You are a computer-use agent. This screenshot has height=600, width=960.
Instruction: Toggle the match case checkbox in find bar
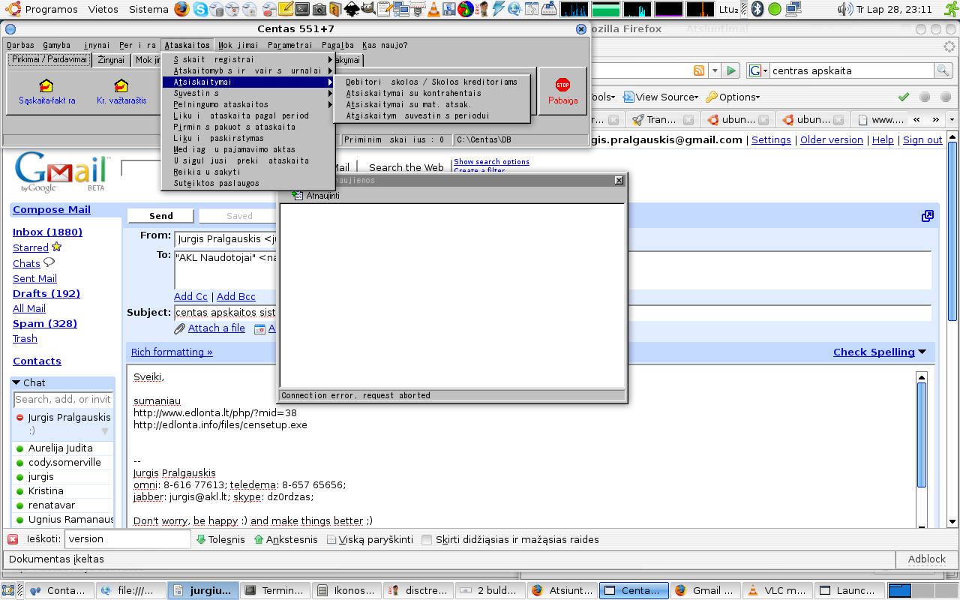427,539
